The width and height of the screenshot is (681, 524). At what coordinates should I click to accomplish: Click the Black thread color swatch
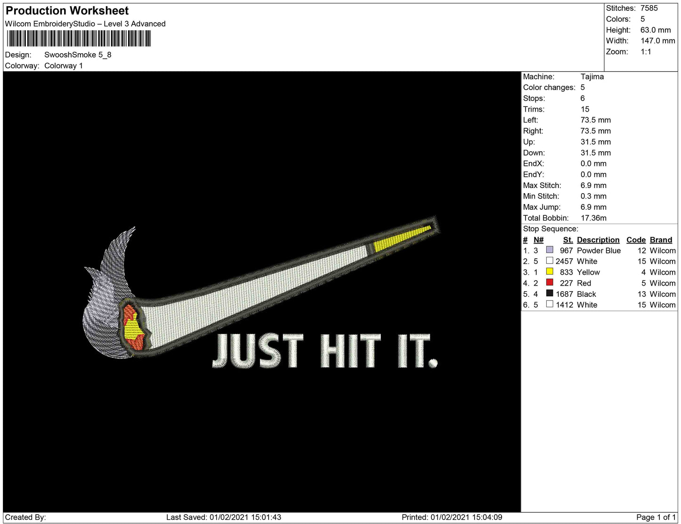click(550, 293)
